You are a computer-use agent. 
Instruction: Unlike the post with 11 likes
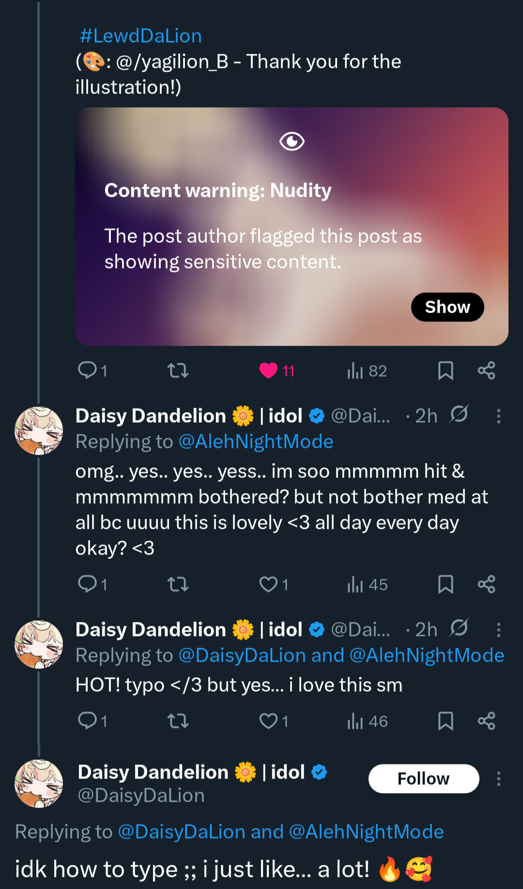(268, 371)
